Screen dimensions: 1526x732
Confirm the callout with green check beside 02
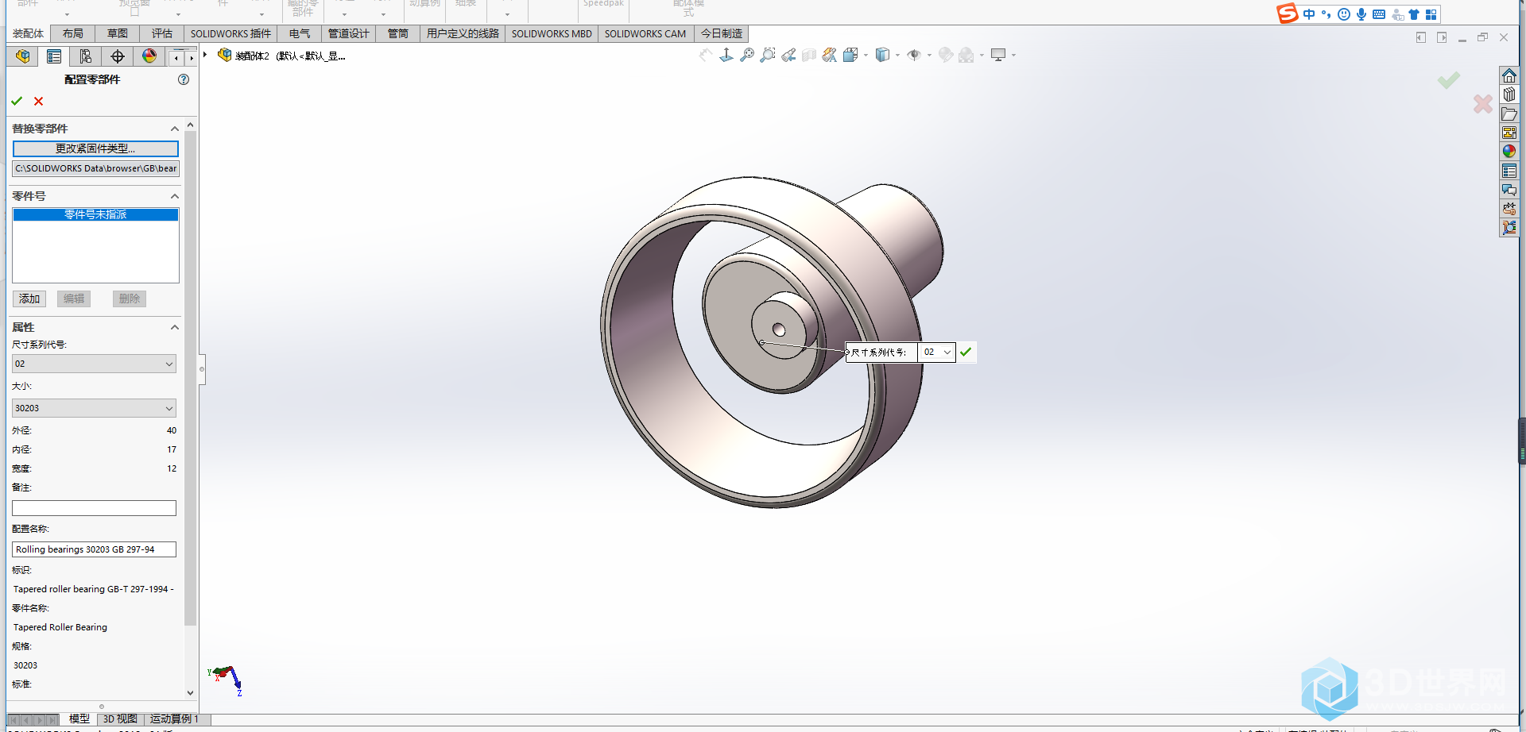click(x=966, y=352)
